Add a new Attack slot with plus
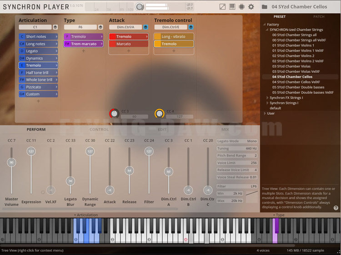This screenshot has width=341, height=255. click(x=129, y=51)
